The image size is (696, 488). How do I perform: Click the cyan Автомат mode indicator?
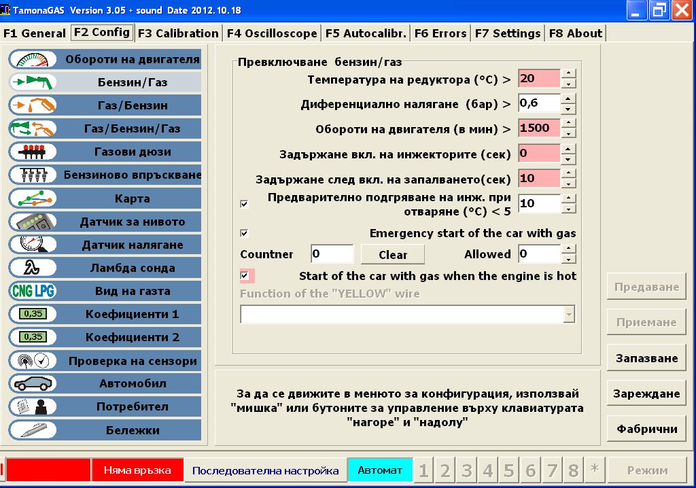click(x=380, y=470)
